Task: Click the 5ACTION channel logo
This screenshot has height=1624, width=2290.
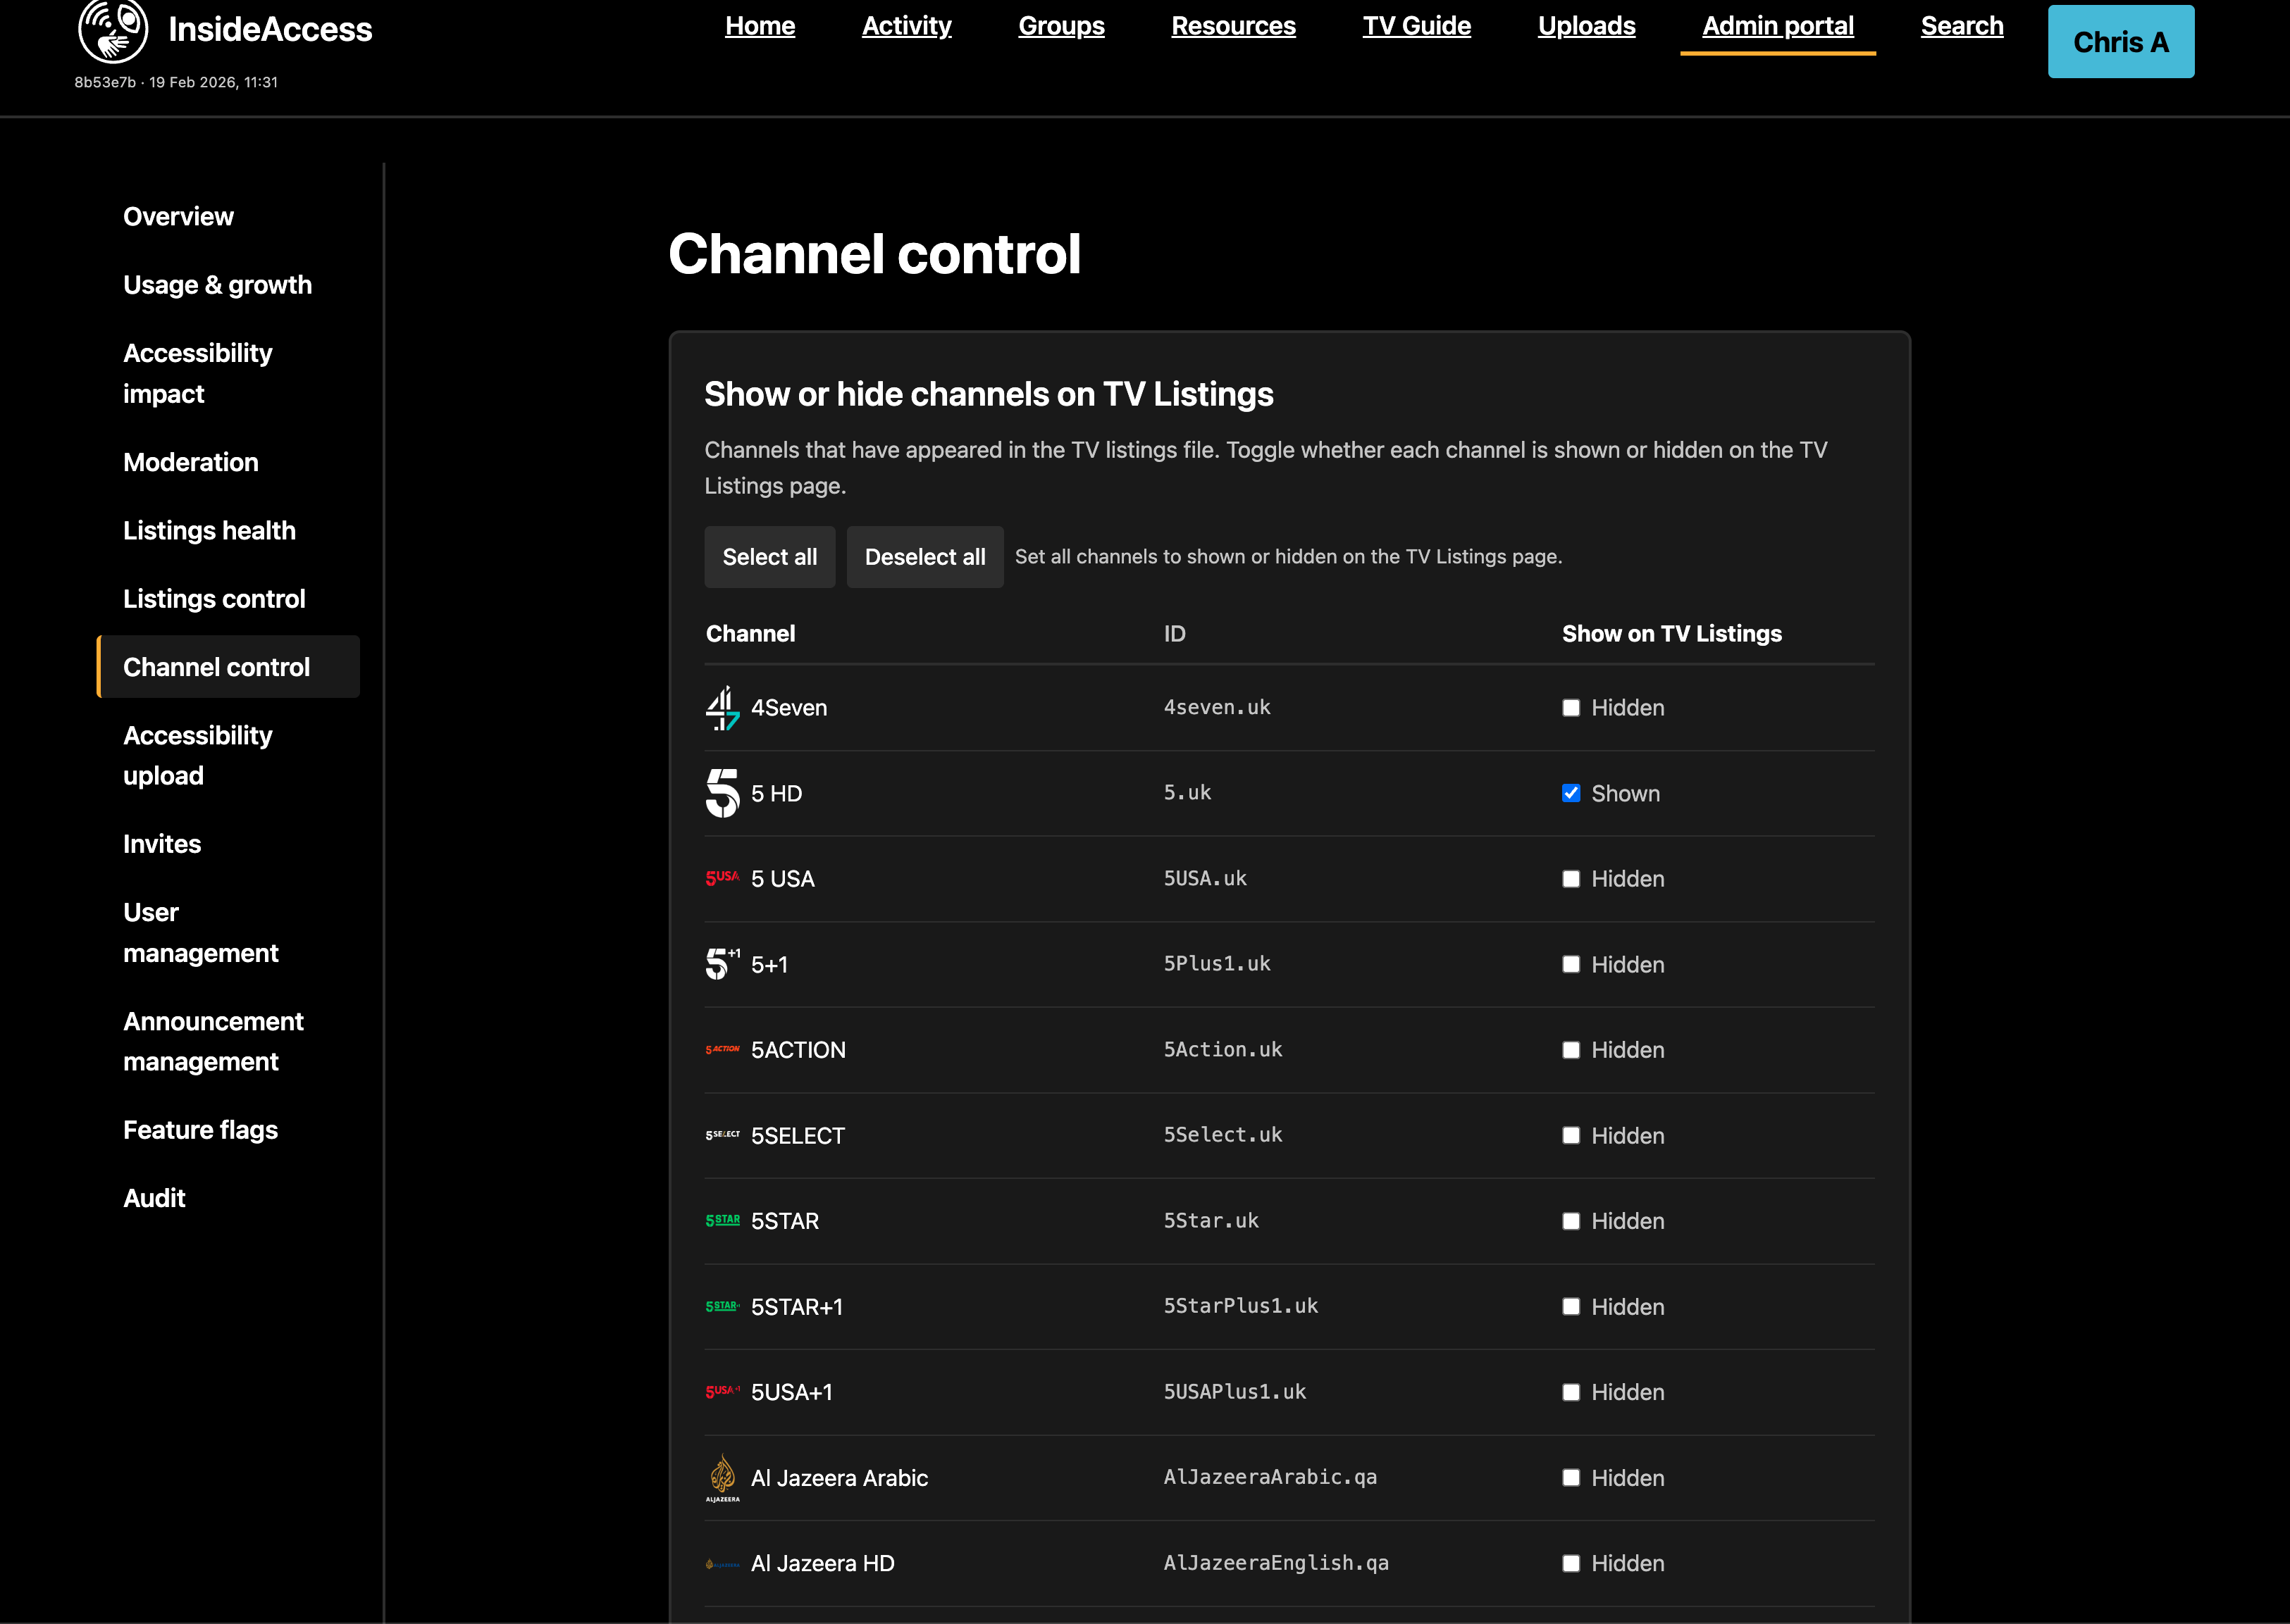Action: pos(722,1049)
